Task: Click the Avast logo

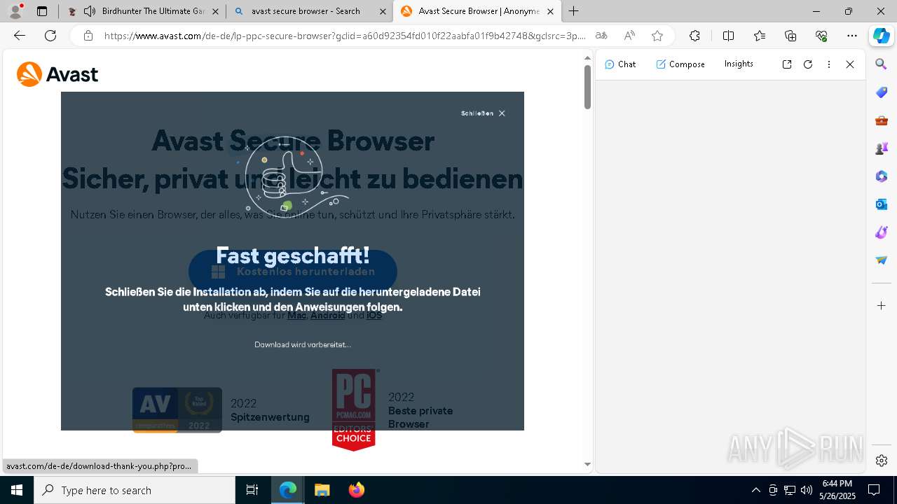Action: tap(57, 74)
